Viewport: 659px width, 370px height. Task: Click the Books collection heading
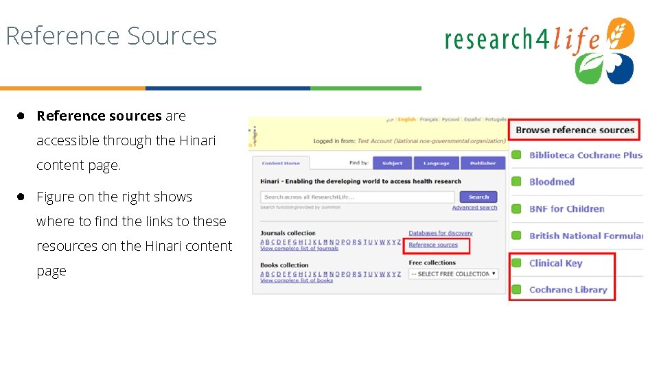pos(284,265)
